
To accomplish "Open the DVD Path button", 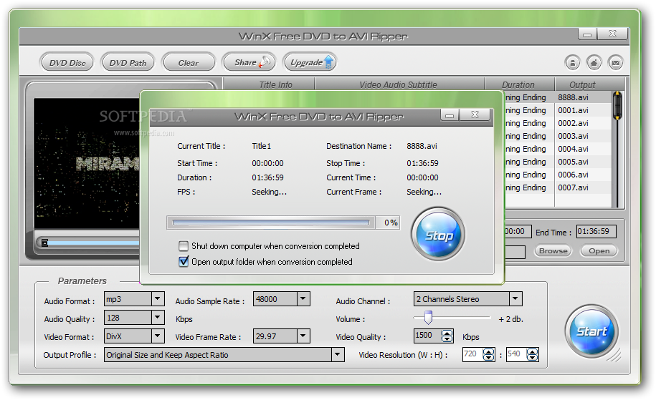I will click(x=128, y=63).
